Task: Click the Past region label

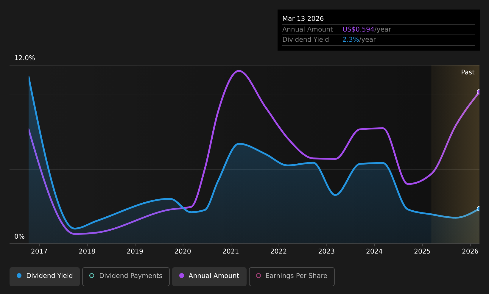Action: tap(468, 72)
